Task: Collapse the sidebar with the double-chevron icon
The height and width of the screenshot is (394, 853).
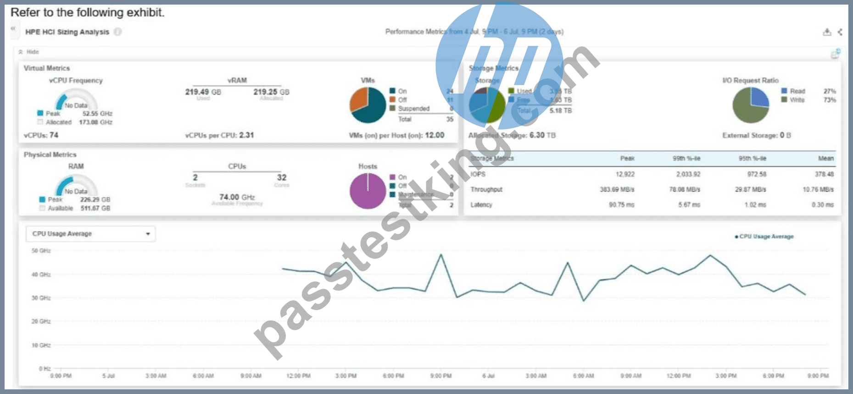Action: coord(13,28)
